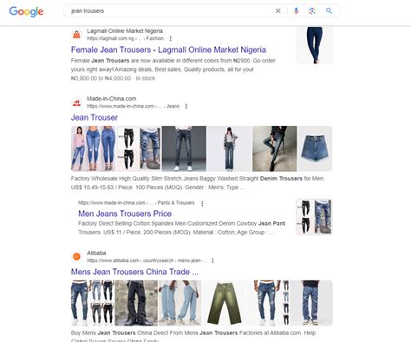Click the made-in-china.com Jeans breadcrumb URL
Image resolution: width=411 pixels, height=342 pixels.
coord(133,106)
